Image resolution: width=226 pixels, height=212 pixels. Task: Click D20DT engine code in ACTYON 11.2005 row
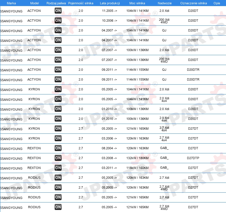pos(193,11)
